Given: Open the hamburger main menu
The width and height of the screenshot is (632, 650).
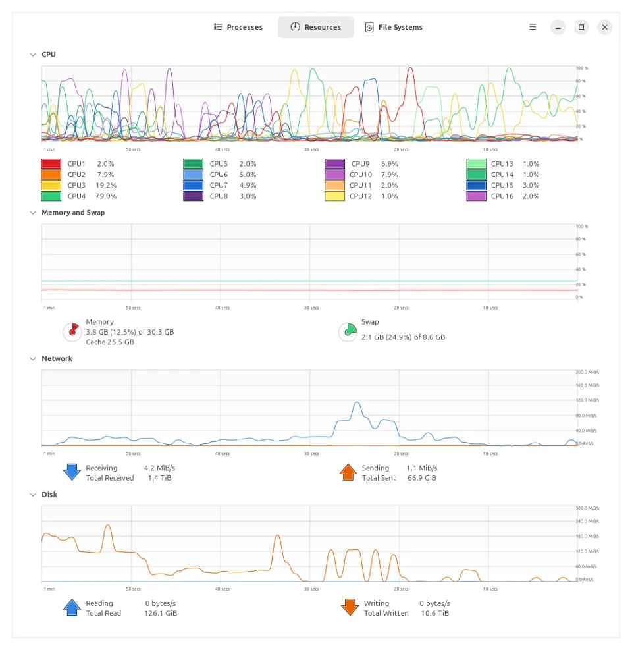Looking at the screenshot, I should (x=533, y=27).
